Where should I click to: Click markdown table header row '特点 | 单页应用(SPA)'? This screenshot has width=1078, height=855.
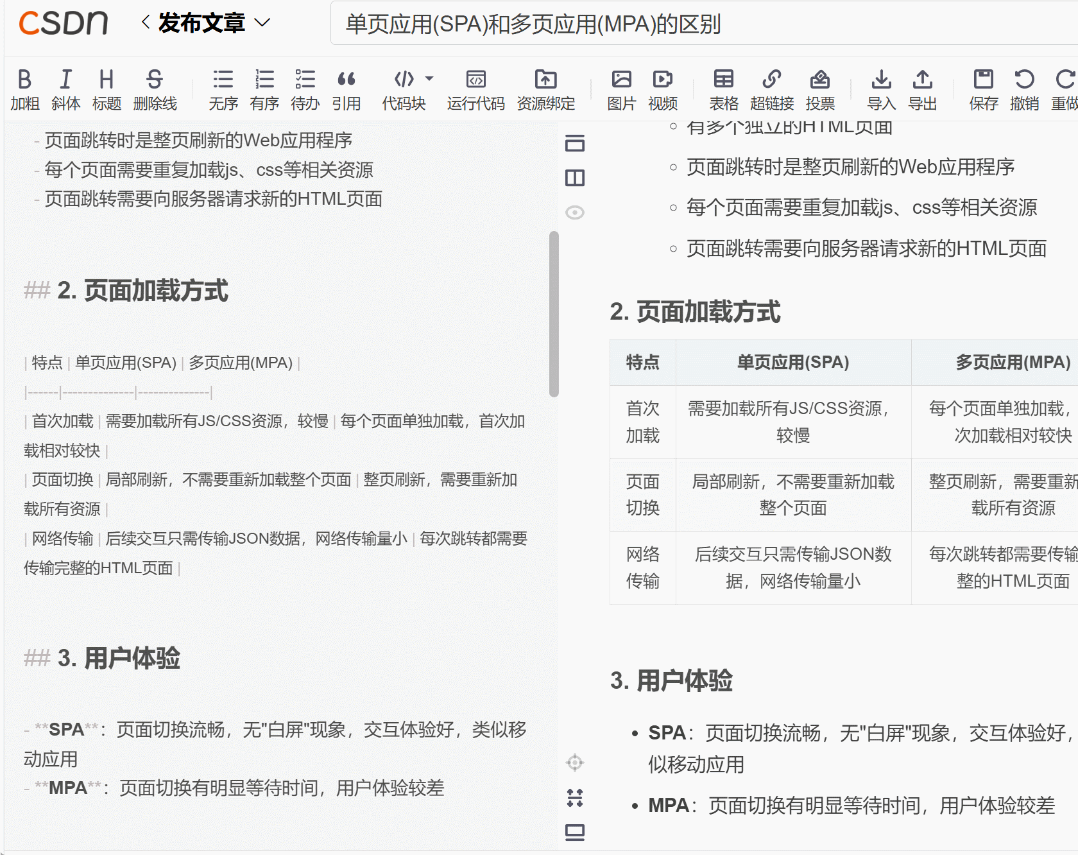pyautogui.click(x=162, y=363)
